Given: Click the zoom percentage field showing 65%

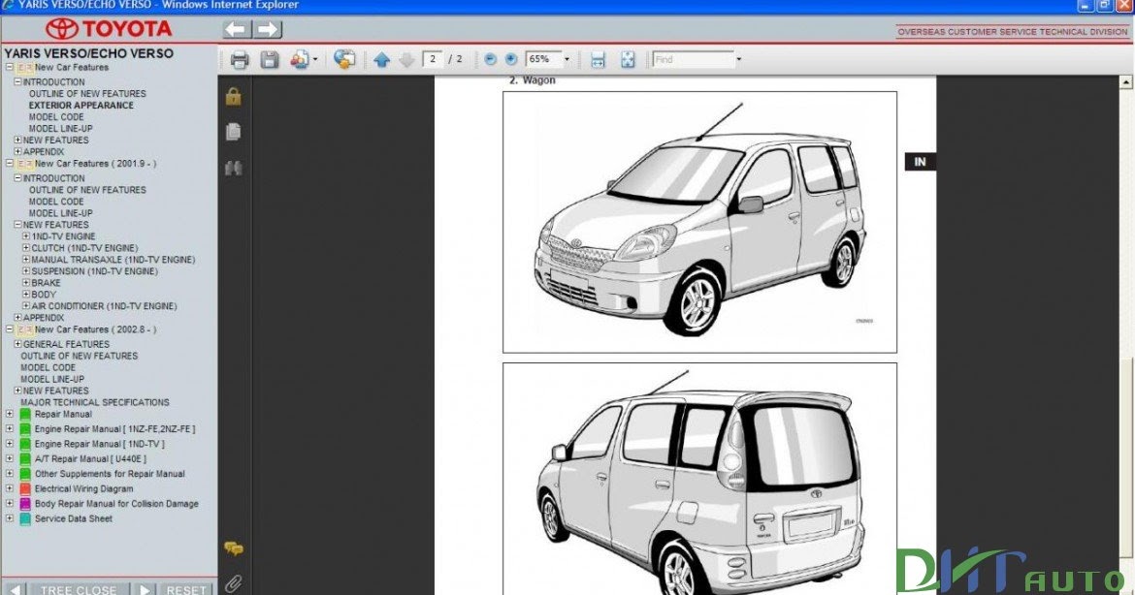Looking at the screenshot, I should pos(543,59).
